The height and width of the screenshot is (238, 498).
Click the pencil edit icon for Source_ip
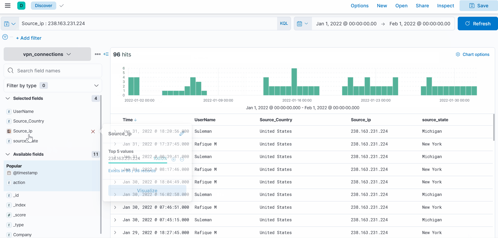point(182,133)
